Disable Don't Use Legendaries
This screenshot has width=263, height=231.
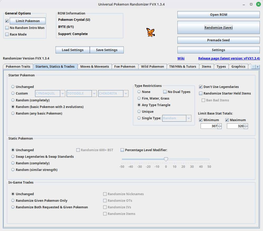tap(201, 87)
